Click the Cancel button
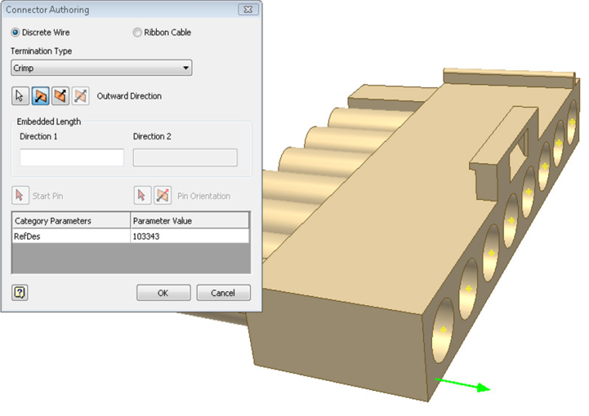589x416 pixels. point(224,293)
